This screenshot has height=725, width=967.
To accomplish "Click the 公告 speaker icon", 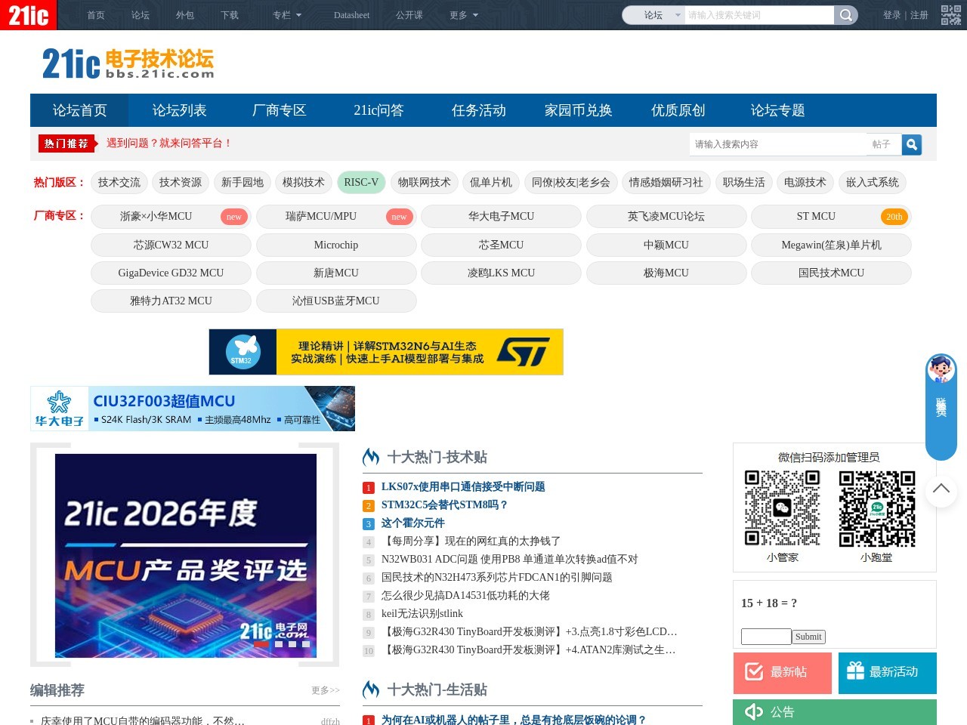I will point(754,711).
